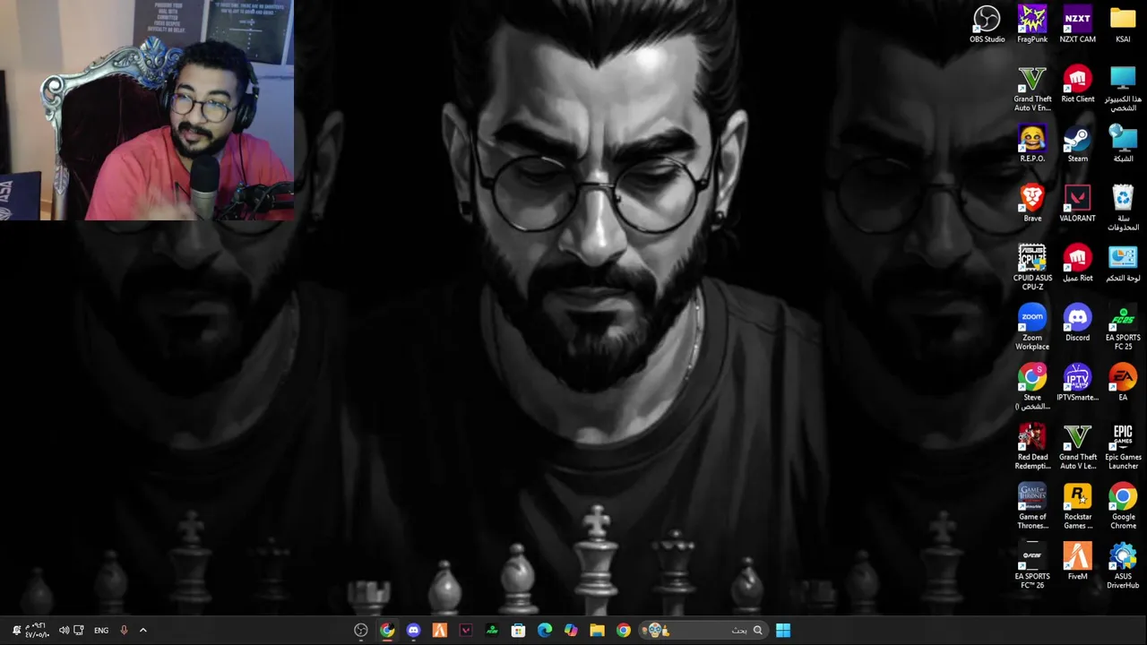Launch EA SPORTS FC 26
This screenshot has width=1147, height=645.
click(1032, 566)
